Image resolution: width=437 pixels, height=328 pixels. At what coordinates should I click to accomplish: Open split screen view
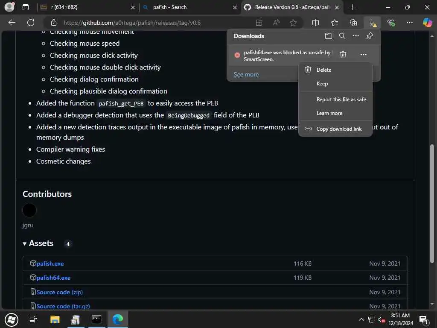(x=315, y=23)
